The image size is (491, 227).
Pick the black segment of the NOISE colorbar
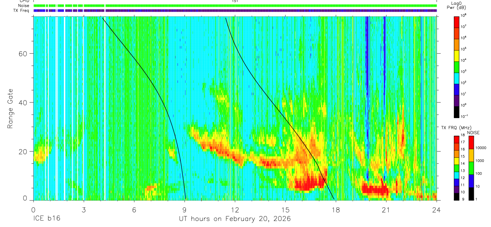point(471,193)
